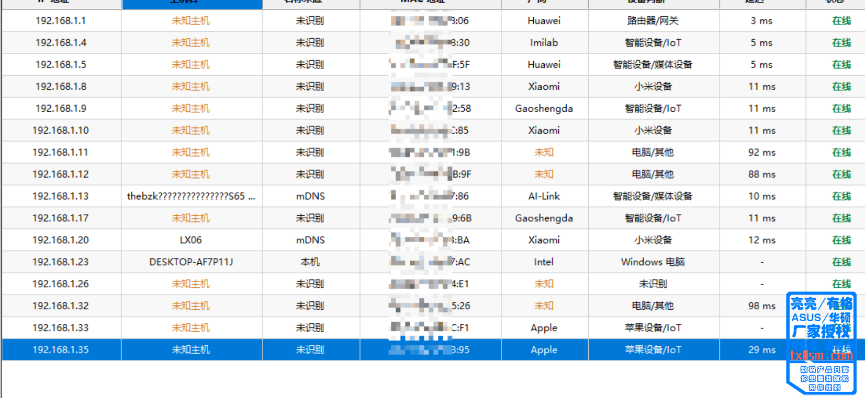Screen dimensions: 865x398
Task: Click the 88 ms latency value
Action: [x=761, y=174]
